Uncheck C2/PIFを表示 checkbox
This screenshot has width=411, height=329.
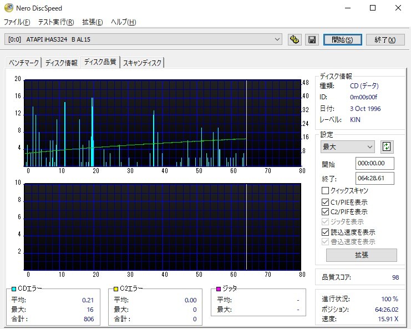(x=325, y=211)
